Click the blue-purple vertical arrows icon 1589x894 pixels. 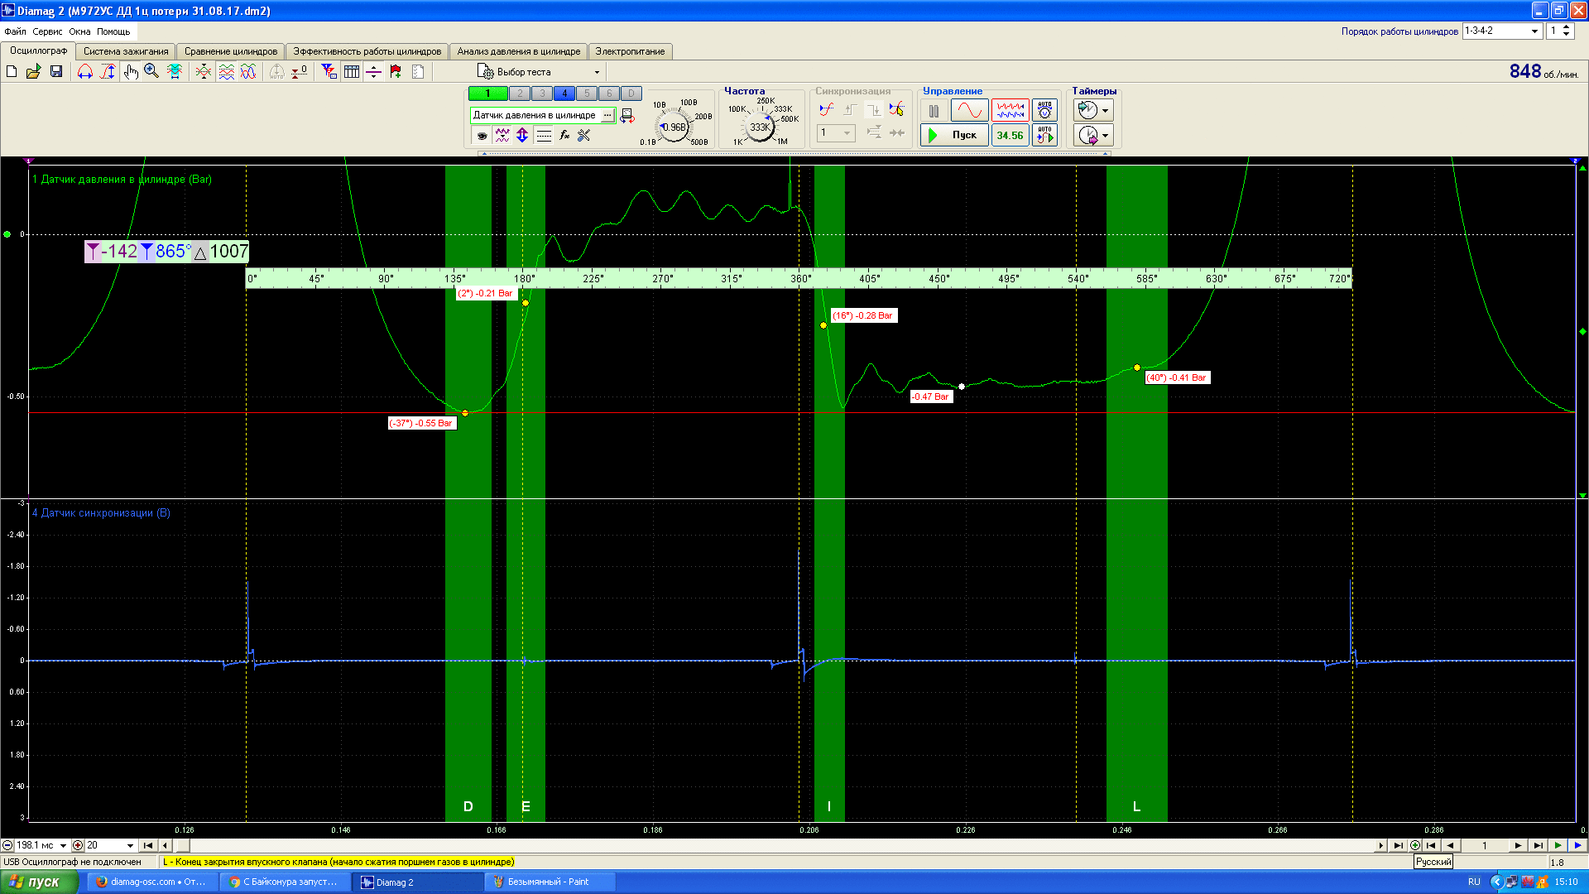[522, 136]
